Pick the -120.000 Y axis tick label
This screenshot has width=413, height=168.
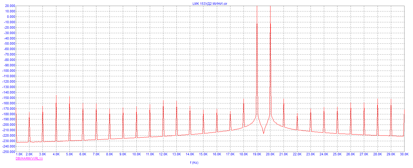pos(9,81)
